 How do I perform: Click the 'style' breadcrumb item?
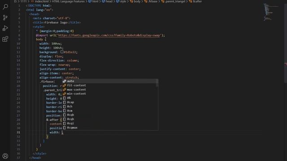click(x=121, y=1)
